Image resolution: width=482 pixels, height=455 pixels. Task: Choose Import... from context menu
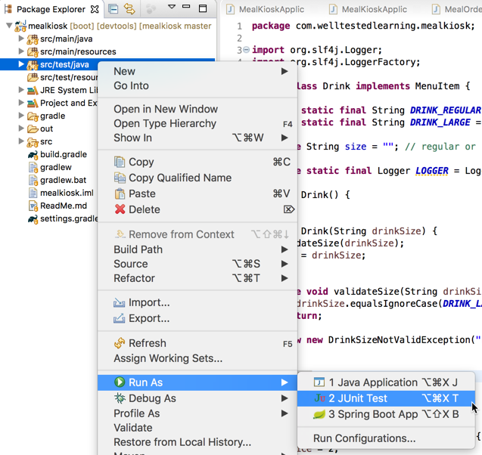pyautogui.click(x=197, y=303)
